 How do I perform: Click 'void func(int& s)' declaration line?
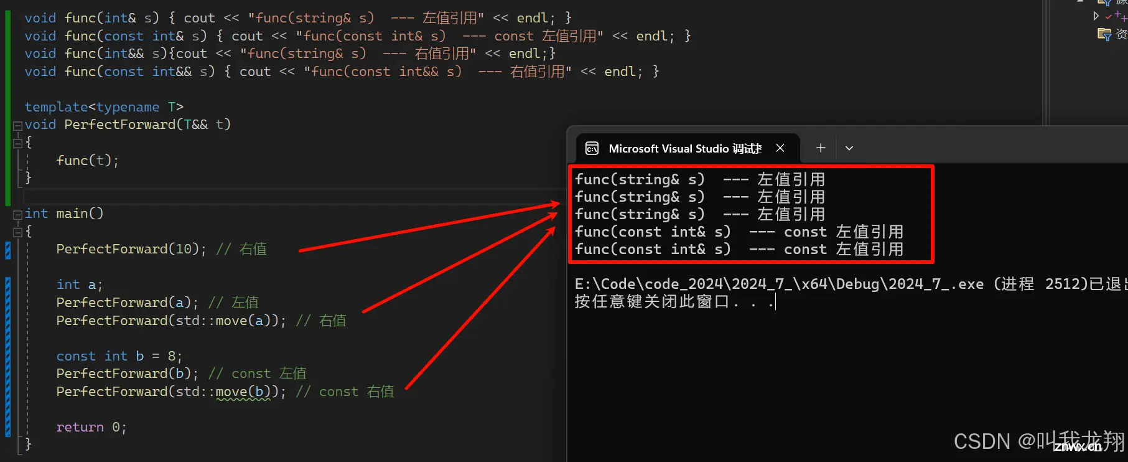[x=298, y=18]
